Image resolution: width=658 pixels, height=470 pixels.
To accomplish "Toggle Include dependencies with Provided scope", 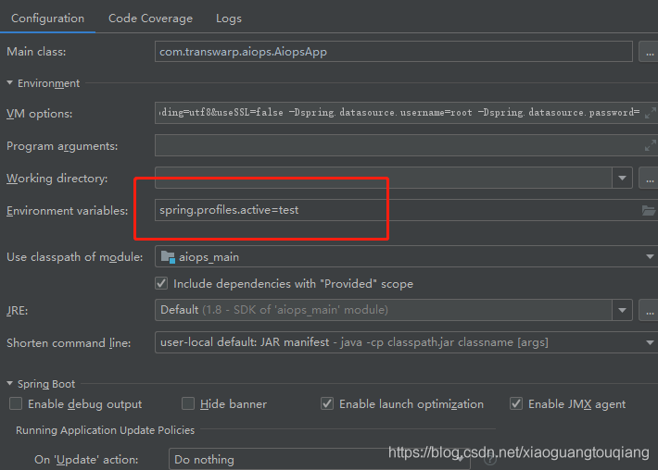I will pyautogui.click(x=161, y=284).
